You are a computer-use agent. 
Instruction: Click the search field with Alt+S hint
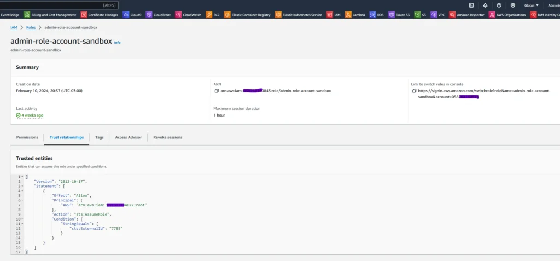(x=59, y=5)
